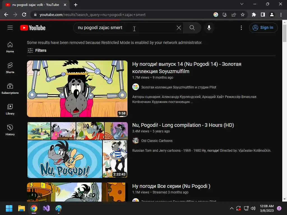This screenshot has width=287, height=215.
Task: Clear the search box with X
Action: (179, 28)
